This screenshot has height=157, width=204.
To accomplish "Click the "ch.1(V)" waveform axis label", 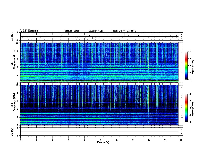I will click(12, 36).
